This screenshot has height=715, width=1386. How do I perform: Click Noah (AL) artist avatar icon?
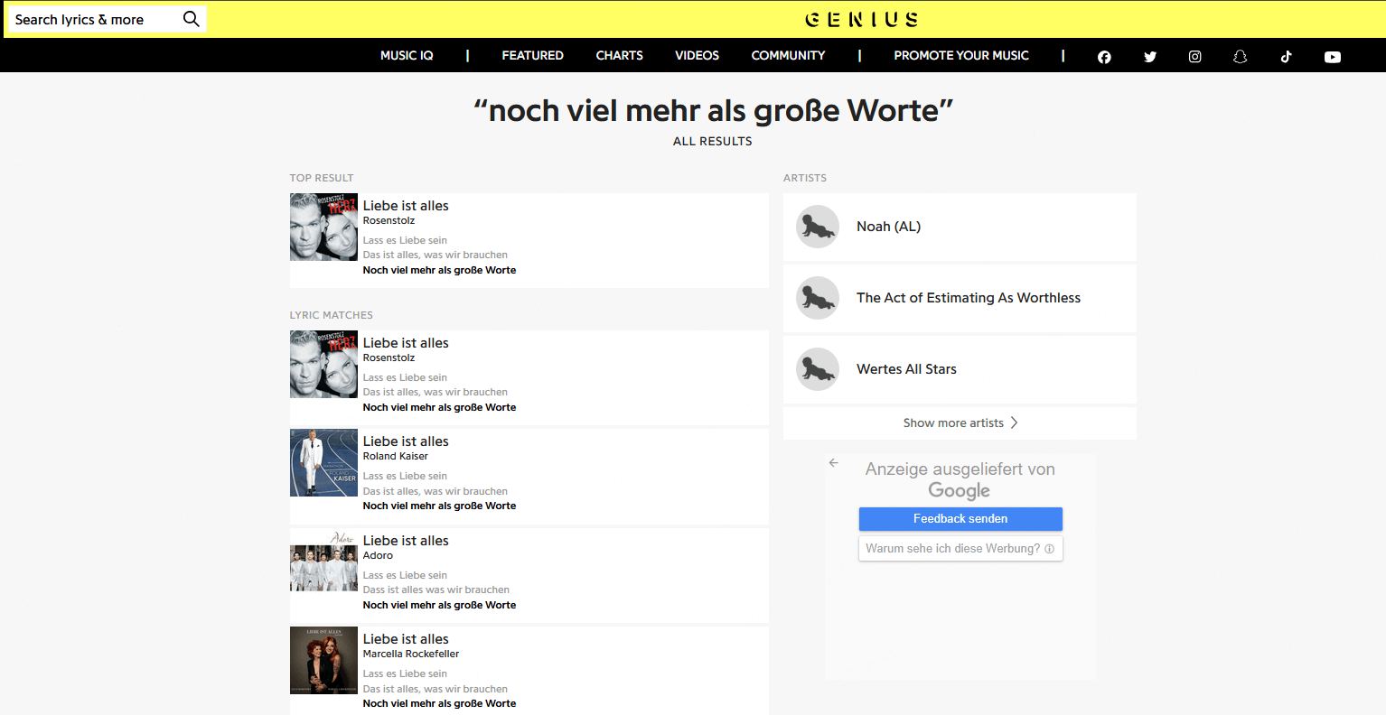818,227
